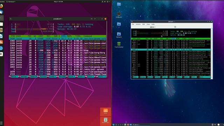This screenshot has height=126, width=224.
Task: Open the Network icon on Lubuntu desktop
Action: [x=119, y=35]
